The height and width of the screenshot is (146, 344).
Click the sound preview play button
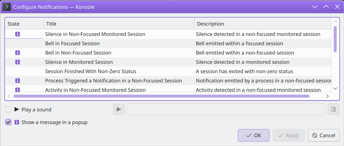(x=119, y=109)
